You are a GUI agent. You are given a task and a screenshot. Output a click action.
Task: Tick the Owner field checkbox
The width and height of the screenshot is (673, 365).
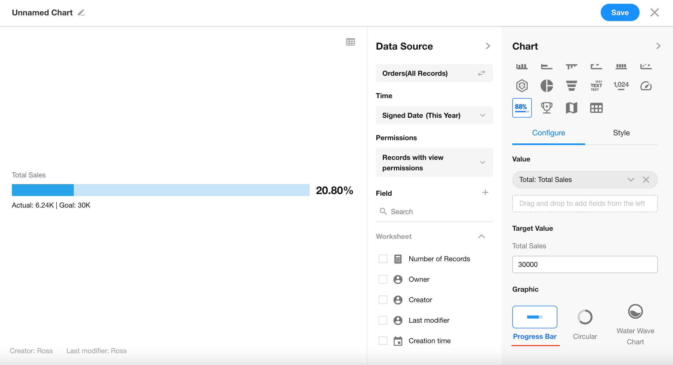coord(383,279)
